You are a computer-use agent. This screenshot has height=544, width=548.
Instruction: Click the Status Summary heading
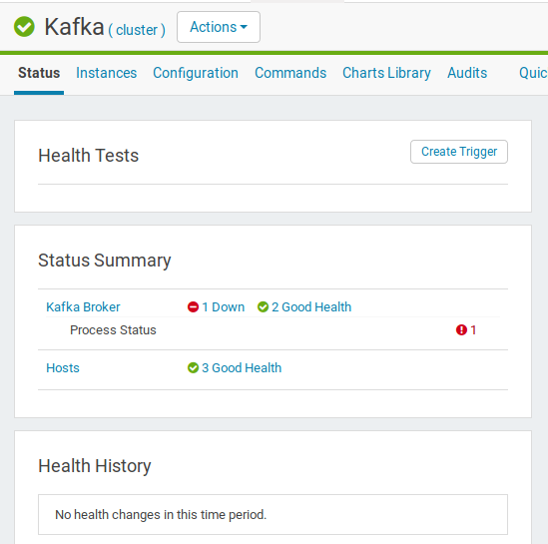point(105,261)
